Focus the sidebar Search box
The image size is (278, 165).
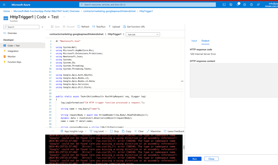pos(21,27)
